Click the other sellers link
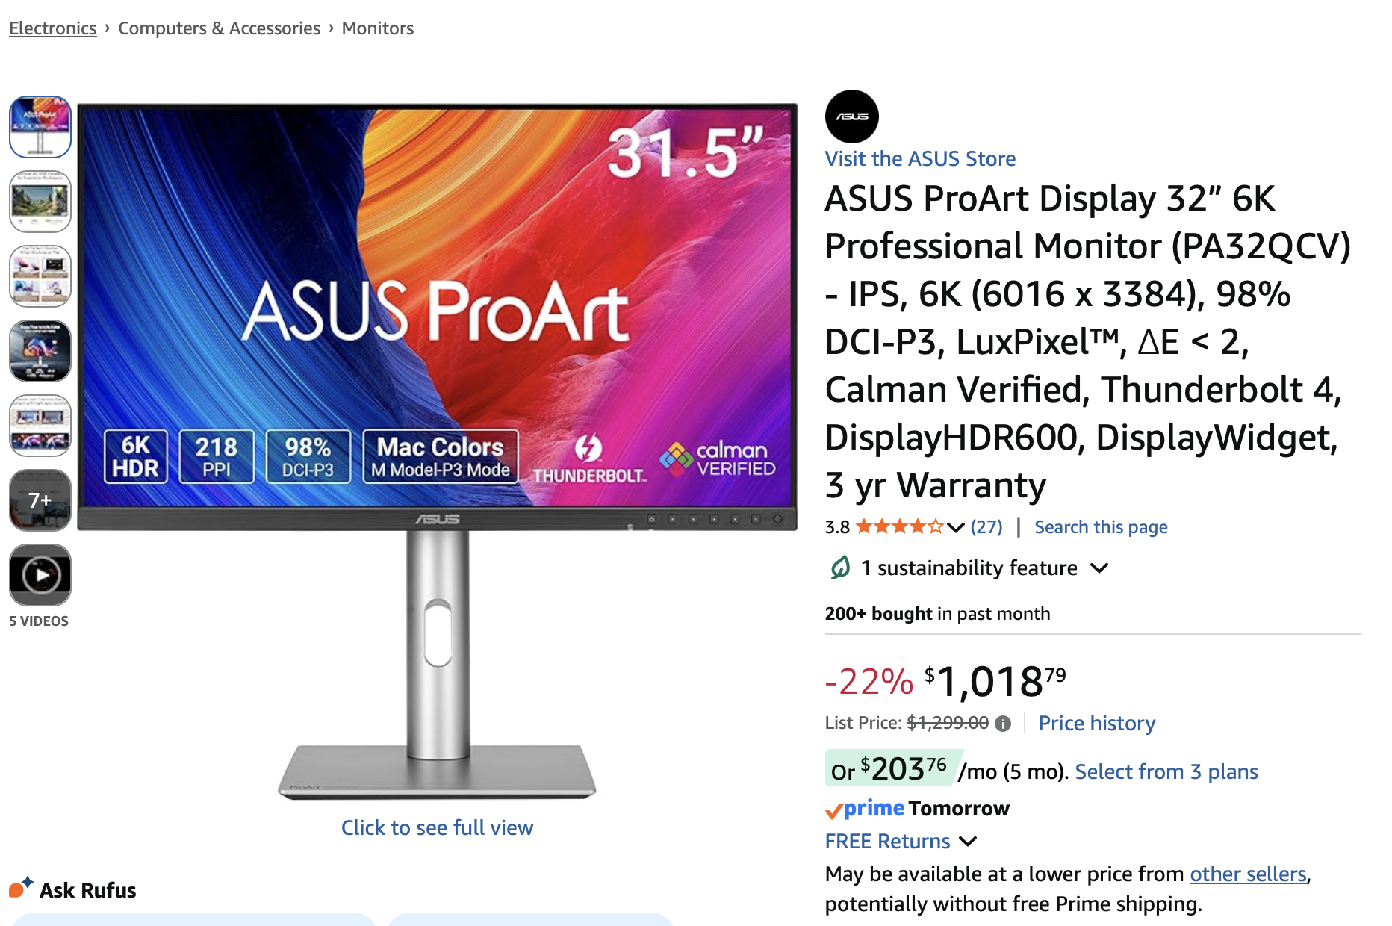This screenshot has width=1392, height=926. click(1247, 874)
